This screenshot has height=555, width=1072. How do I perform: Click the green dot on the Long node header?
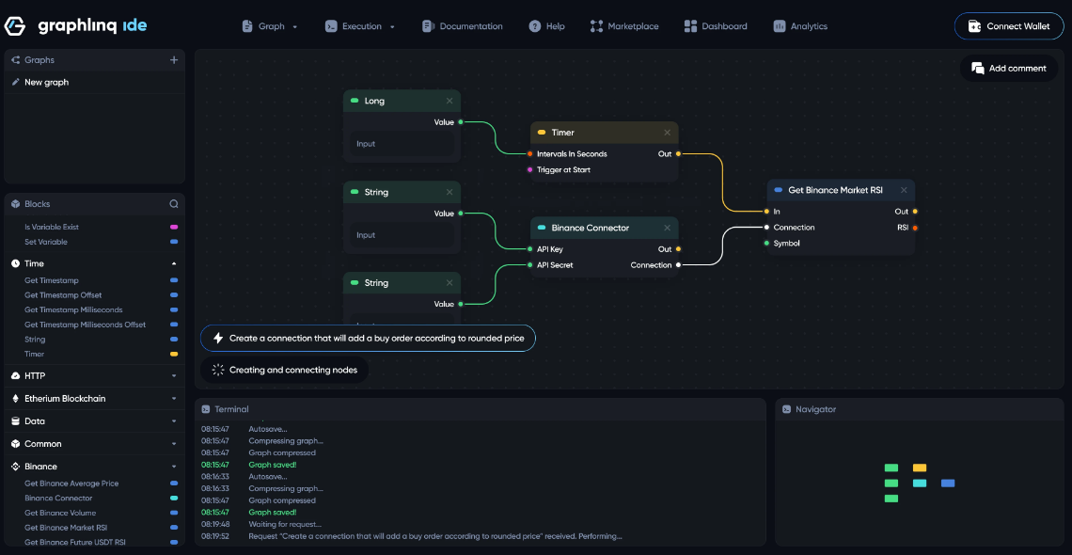355,100
